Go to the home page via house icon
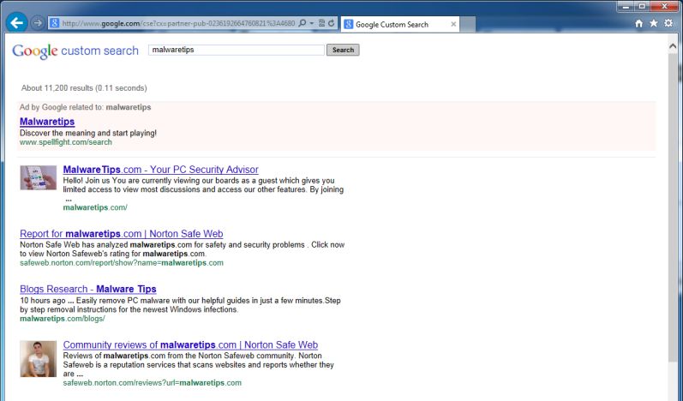Screen dimensions: 683x401 point(638,23)
